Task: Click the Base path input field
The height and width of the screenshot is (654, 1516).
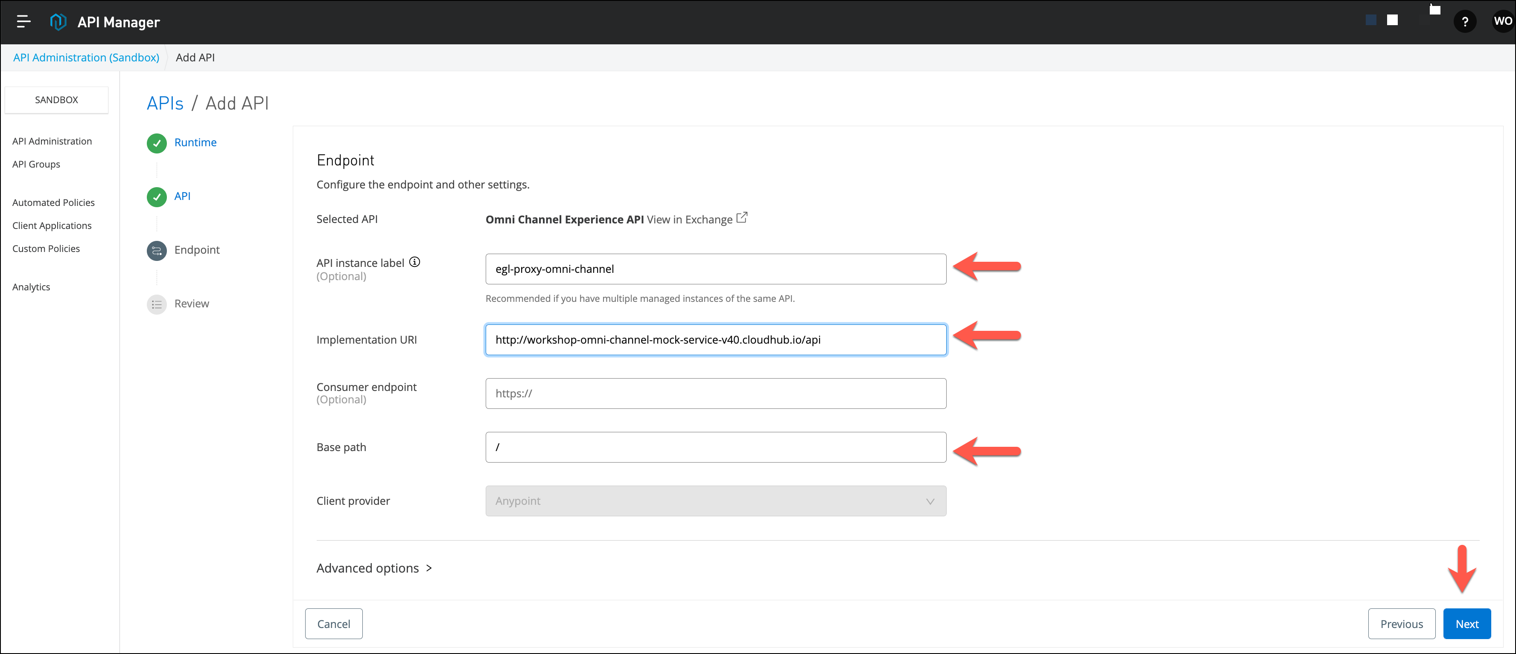Action: click(x=716, y=448)
